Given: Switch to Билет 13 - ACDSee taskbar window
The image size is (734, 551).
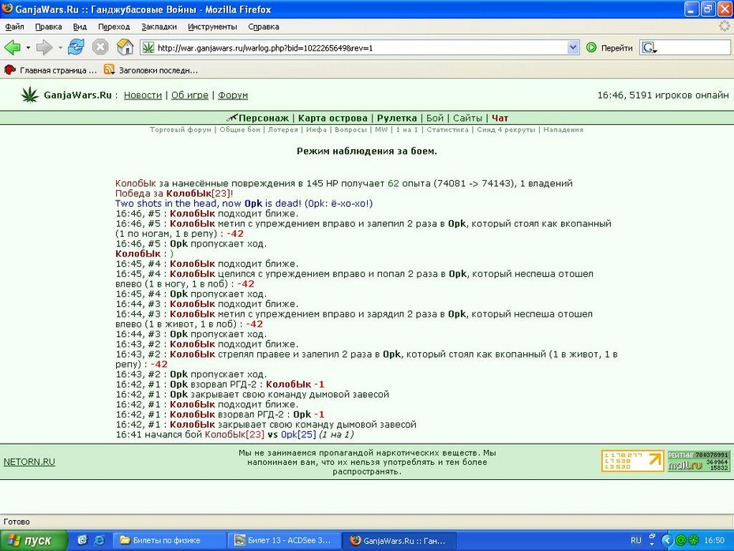Looking at the screenshot, I should pyautogui.click(x=284, y=540).
